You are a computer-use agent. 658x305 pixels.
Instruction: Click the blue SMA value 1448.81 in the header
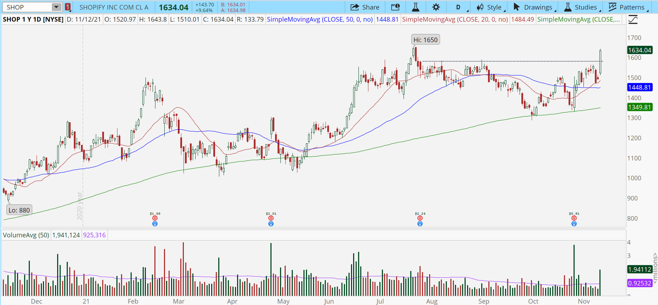pyautogui.click(x=387, y=19)
